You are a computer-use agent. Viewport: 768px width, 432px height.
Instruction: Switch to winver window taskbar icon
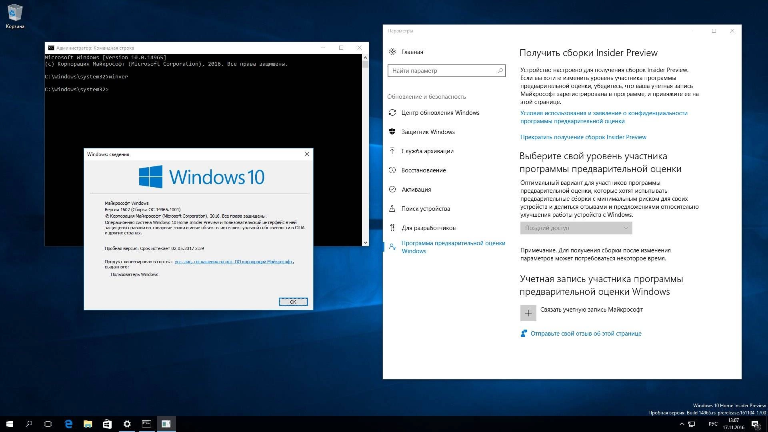point(166,424)
